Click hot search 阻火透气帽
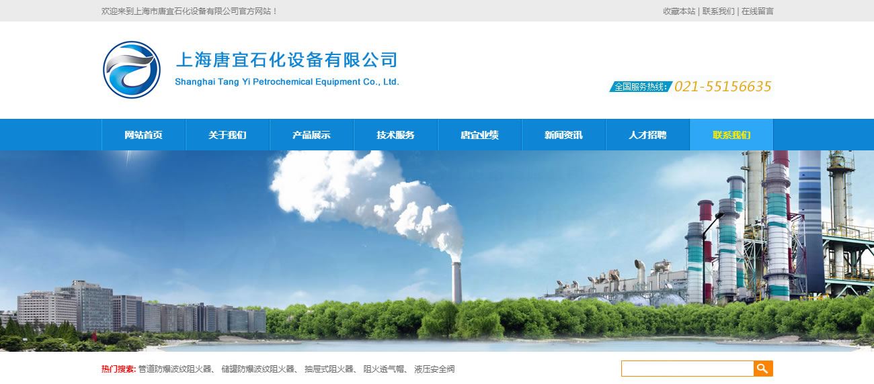 (384, 369)
